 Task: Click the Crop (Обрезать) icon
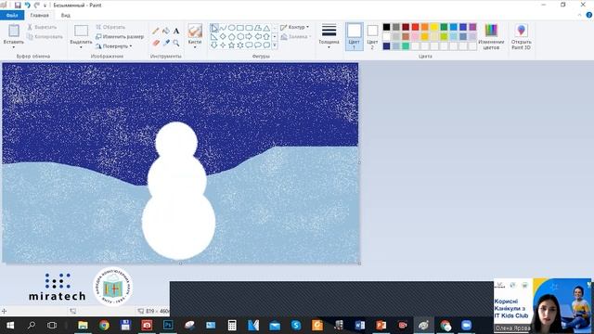coord(99,27)
